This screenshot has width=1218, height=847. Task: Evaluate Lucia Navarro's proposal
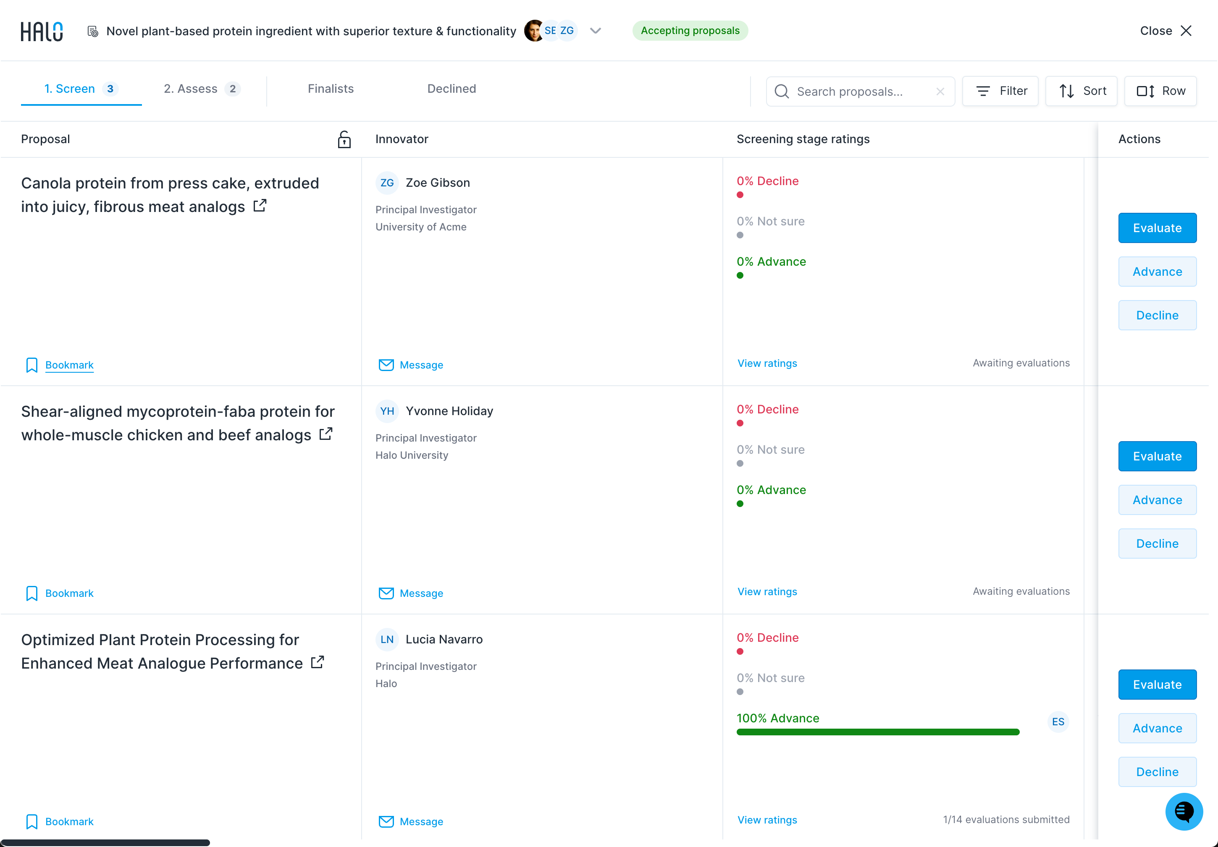(1157, 685)
